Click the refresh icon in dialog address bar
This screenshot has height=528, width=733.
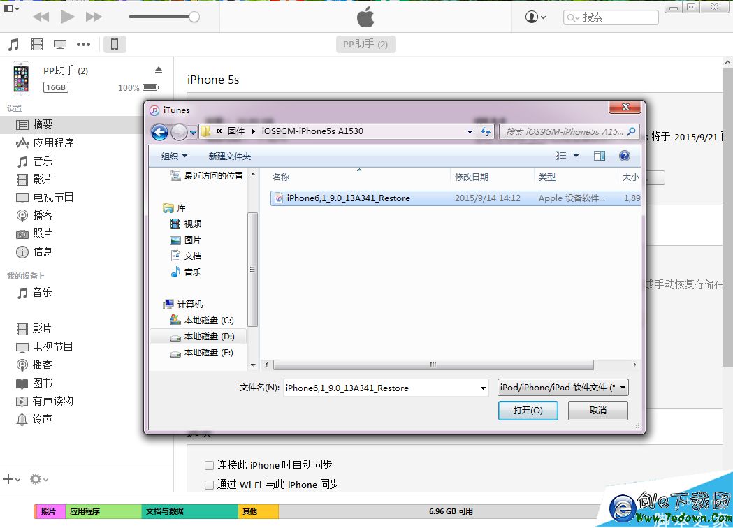pos(486,131)
